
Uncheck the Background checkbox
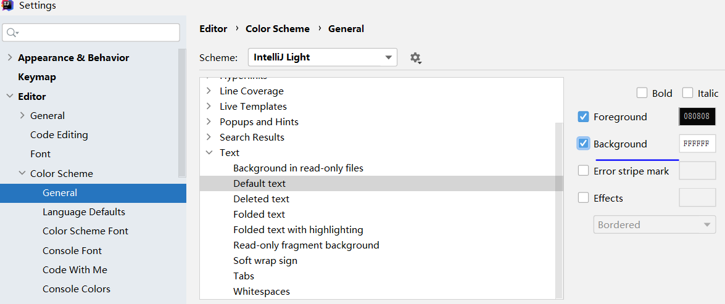[583, 144]
